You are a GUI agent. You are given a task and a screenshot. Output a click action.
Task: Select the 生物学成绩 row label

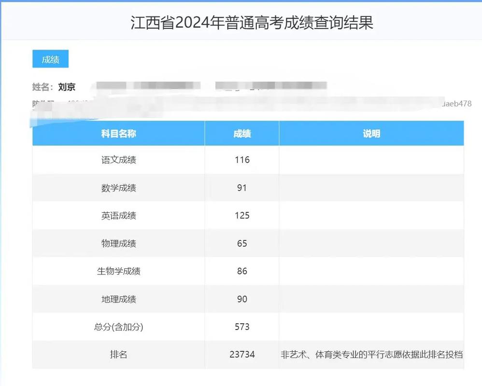click(119, 271)
